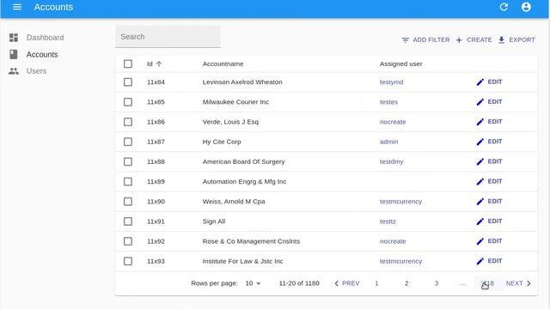Refresh the accounts list
The width and height of the screenshot is (550, 309).
tap(504, 7)
